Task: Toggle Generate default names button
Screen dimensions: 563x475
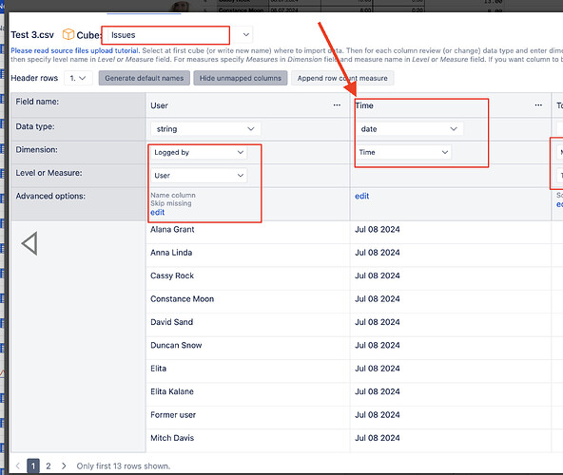Action: [145, 78]
